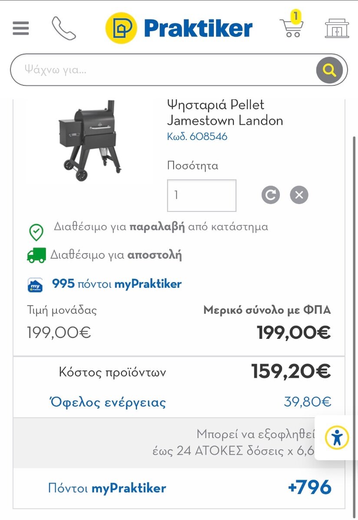Click the myPraktiker points badge icon
Screen dimensions: 358x520
pyautogui.click(x=36, y=285)
